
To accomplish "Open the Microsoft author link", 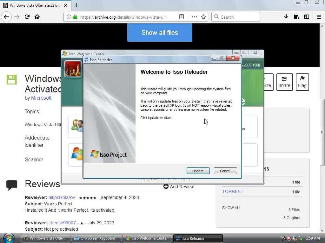I will (41, 98).
